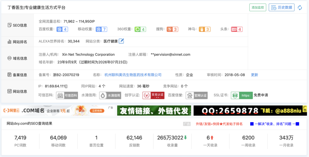Click 备案号 浙B2-20070219
The height and width of the screenshot is (157, 309).
[66, 75]
